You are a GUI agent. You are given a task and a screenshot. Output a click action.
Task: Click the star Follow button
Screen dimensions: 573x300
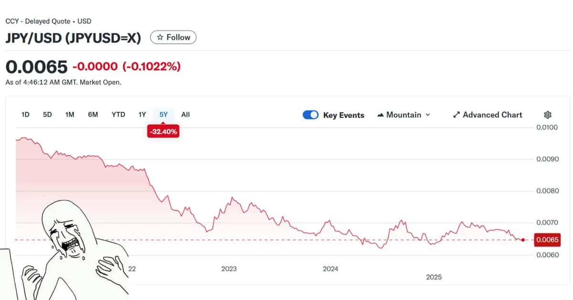(x=173, y=37)
